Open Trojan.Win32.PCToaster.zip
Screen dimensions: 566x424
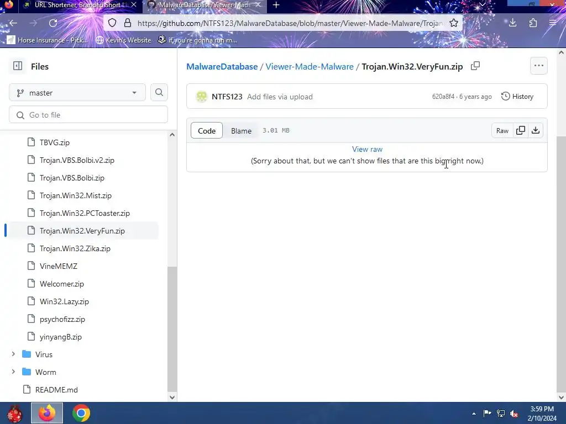[x=85, y=213]
